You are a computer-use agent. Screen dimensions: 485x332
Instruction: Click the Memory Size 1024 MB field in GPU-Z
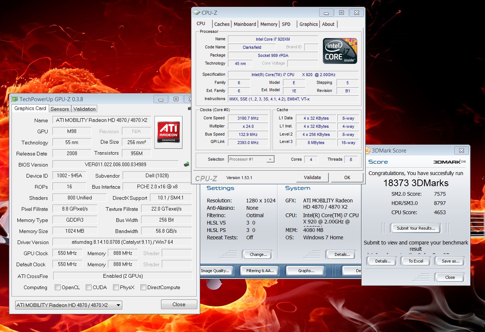coord(75,231)
